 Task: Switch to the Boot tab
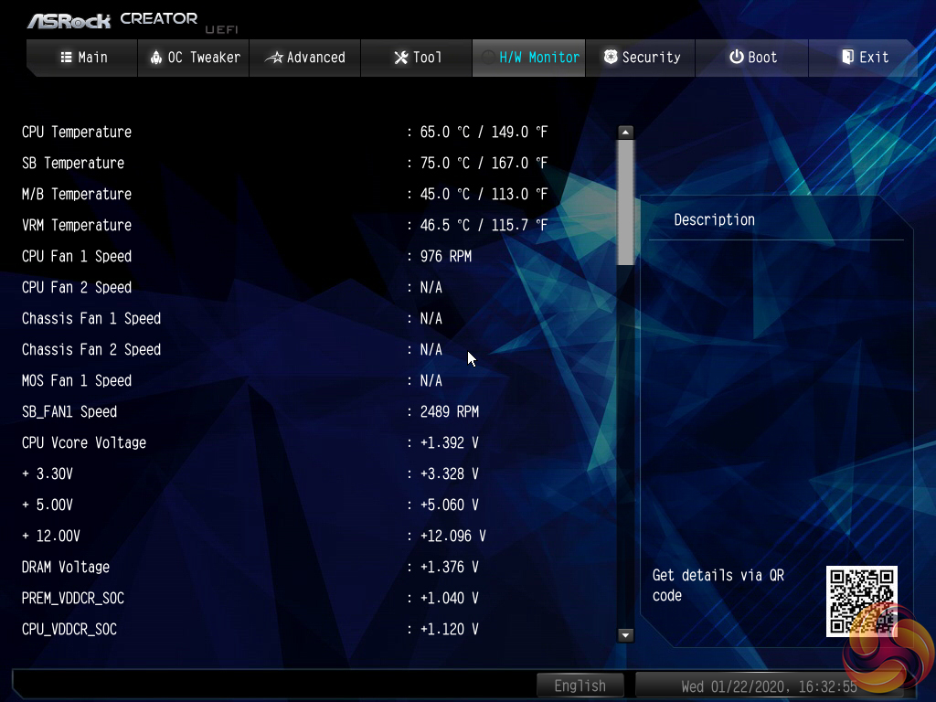tap(752, 58)
